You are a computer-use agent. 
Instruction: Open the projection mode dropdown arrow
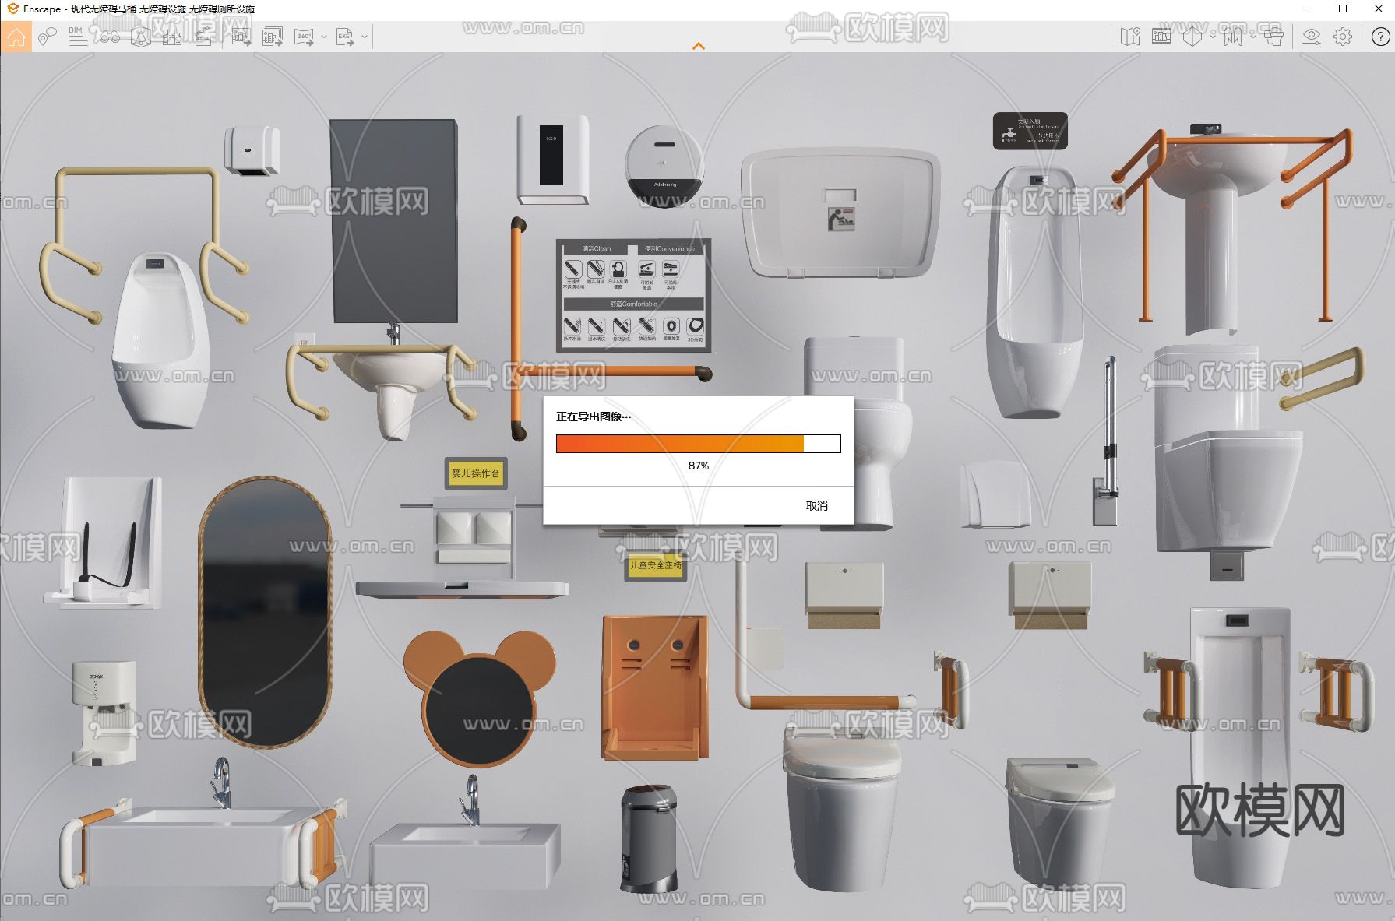pyautogui.click(x=1213, y=37)
